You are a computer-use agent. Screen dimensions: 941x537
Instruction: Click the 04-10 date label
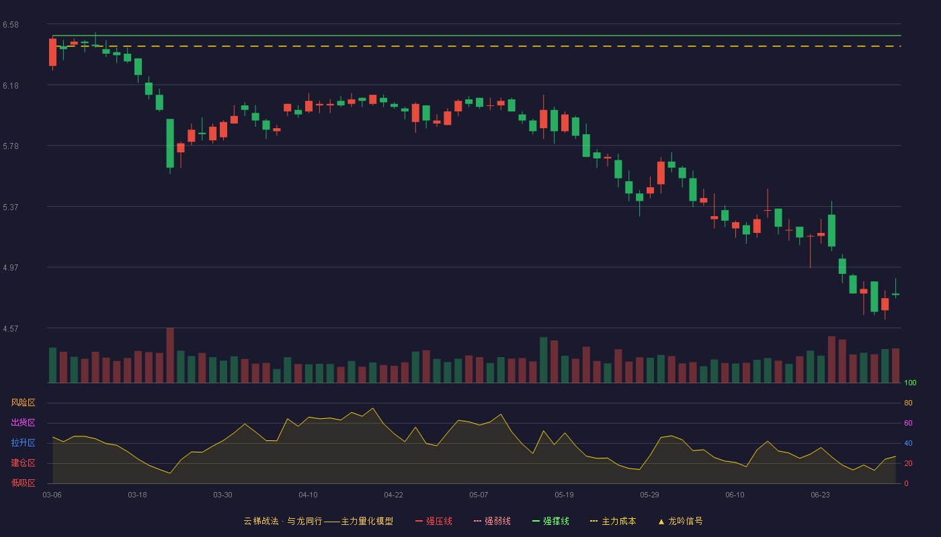pos(308,495)
